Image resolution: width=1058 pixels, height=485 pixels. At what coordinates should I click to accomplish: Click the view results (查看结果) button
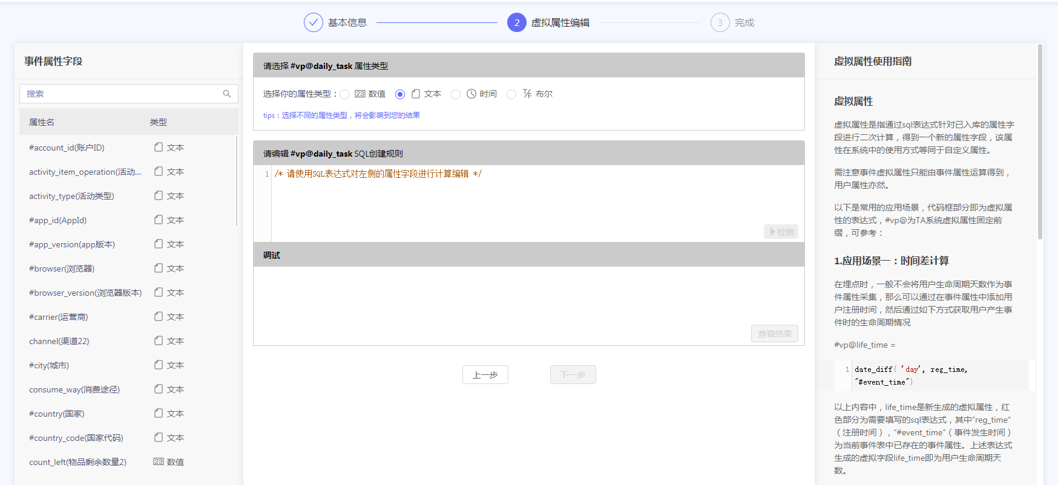(774, 333)
